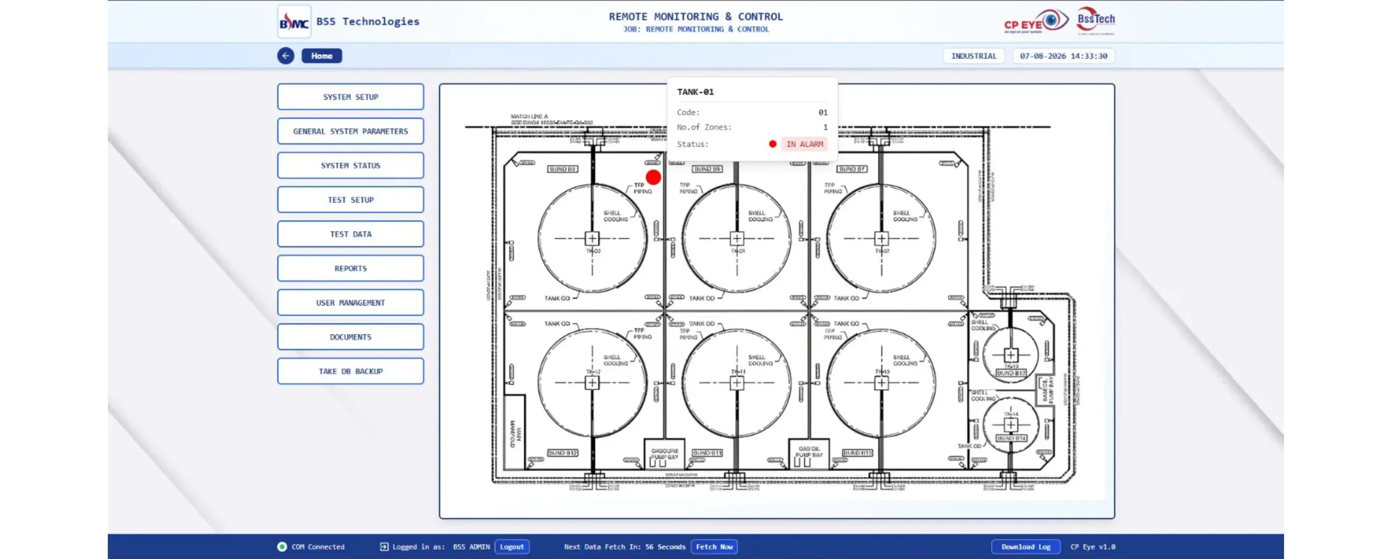Click the red alarm marker on the map

coord(653,177)
